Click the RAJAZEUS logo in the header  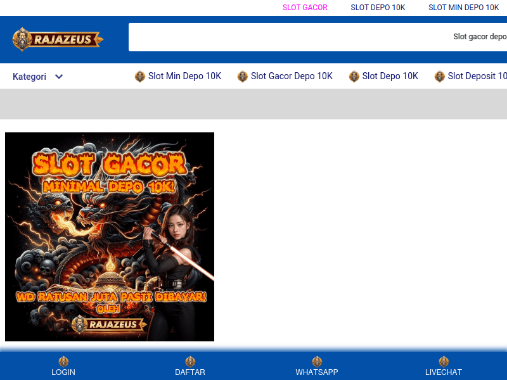[x=58, y=39]
